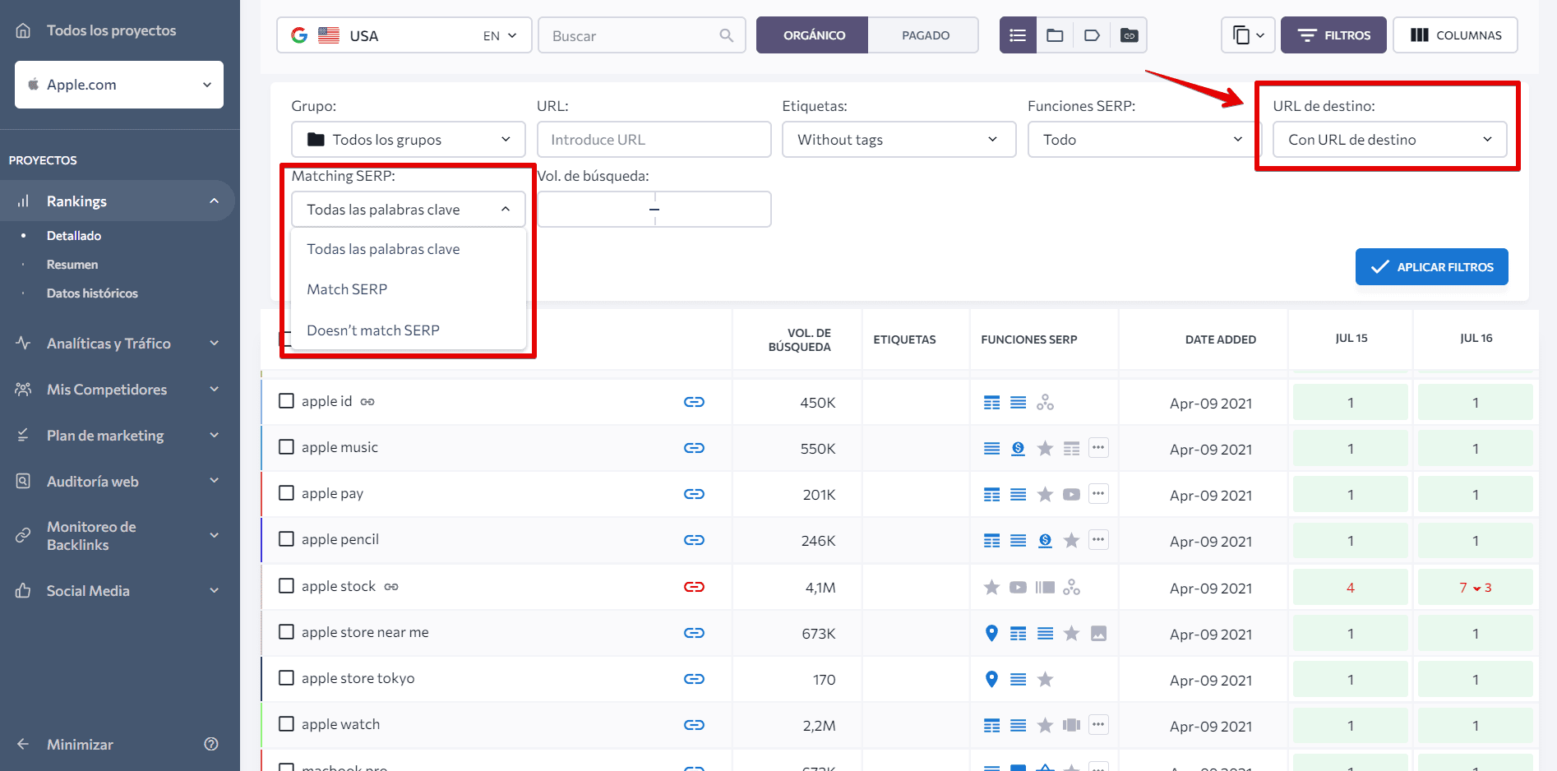1557x771 pixels.
Task: Check the apple store near me checkbox
Action: point(286,632)
